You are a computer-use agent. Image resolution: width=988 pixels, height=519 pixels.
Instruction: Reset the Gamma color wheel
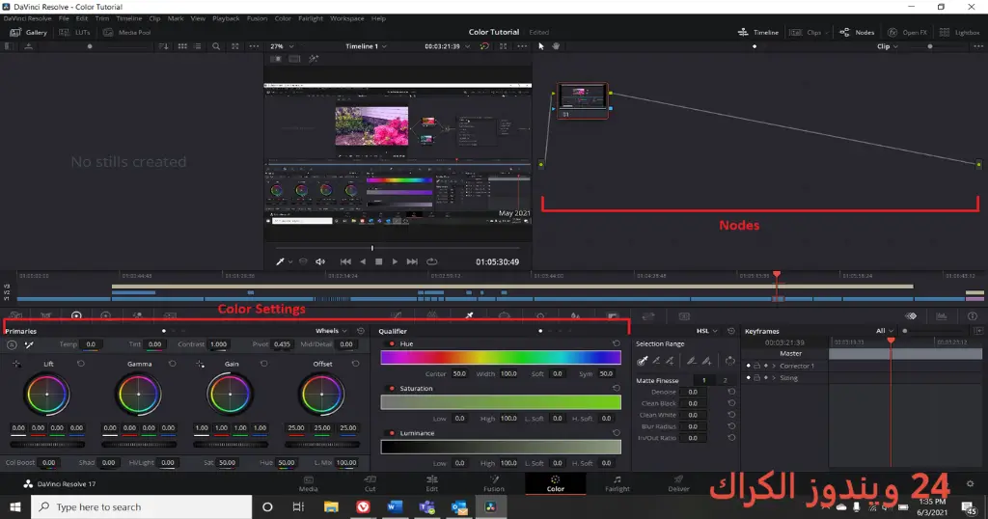pos(172,364)
